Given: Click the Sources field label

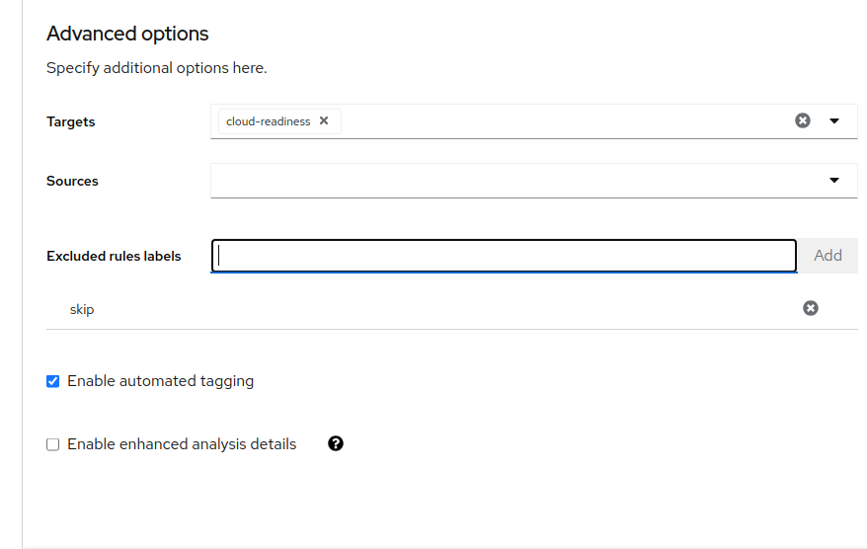Looking at the screenshot, I should [72, 181].
